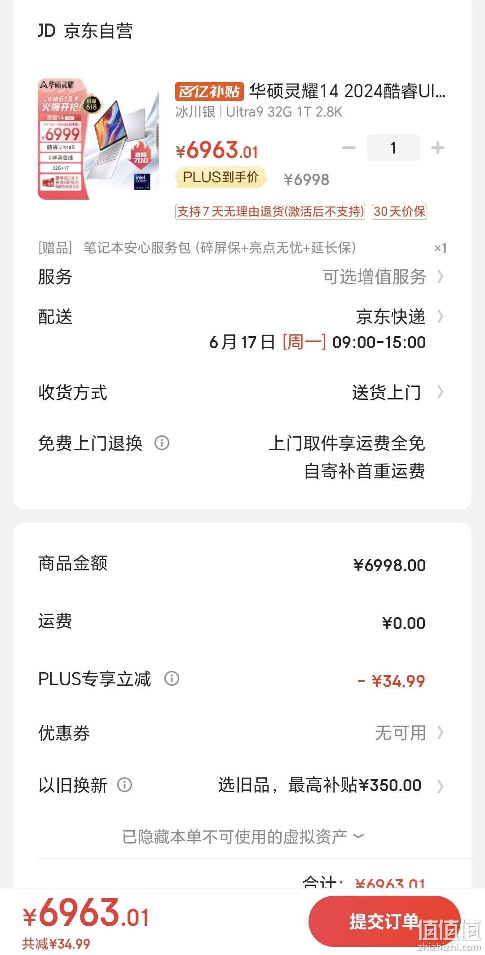This screenshot has width=485, height=955.
Task: Decrease quantity with the minus icon
Action: pos(349,148)
